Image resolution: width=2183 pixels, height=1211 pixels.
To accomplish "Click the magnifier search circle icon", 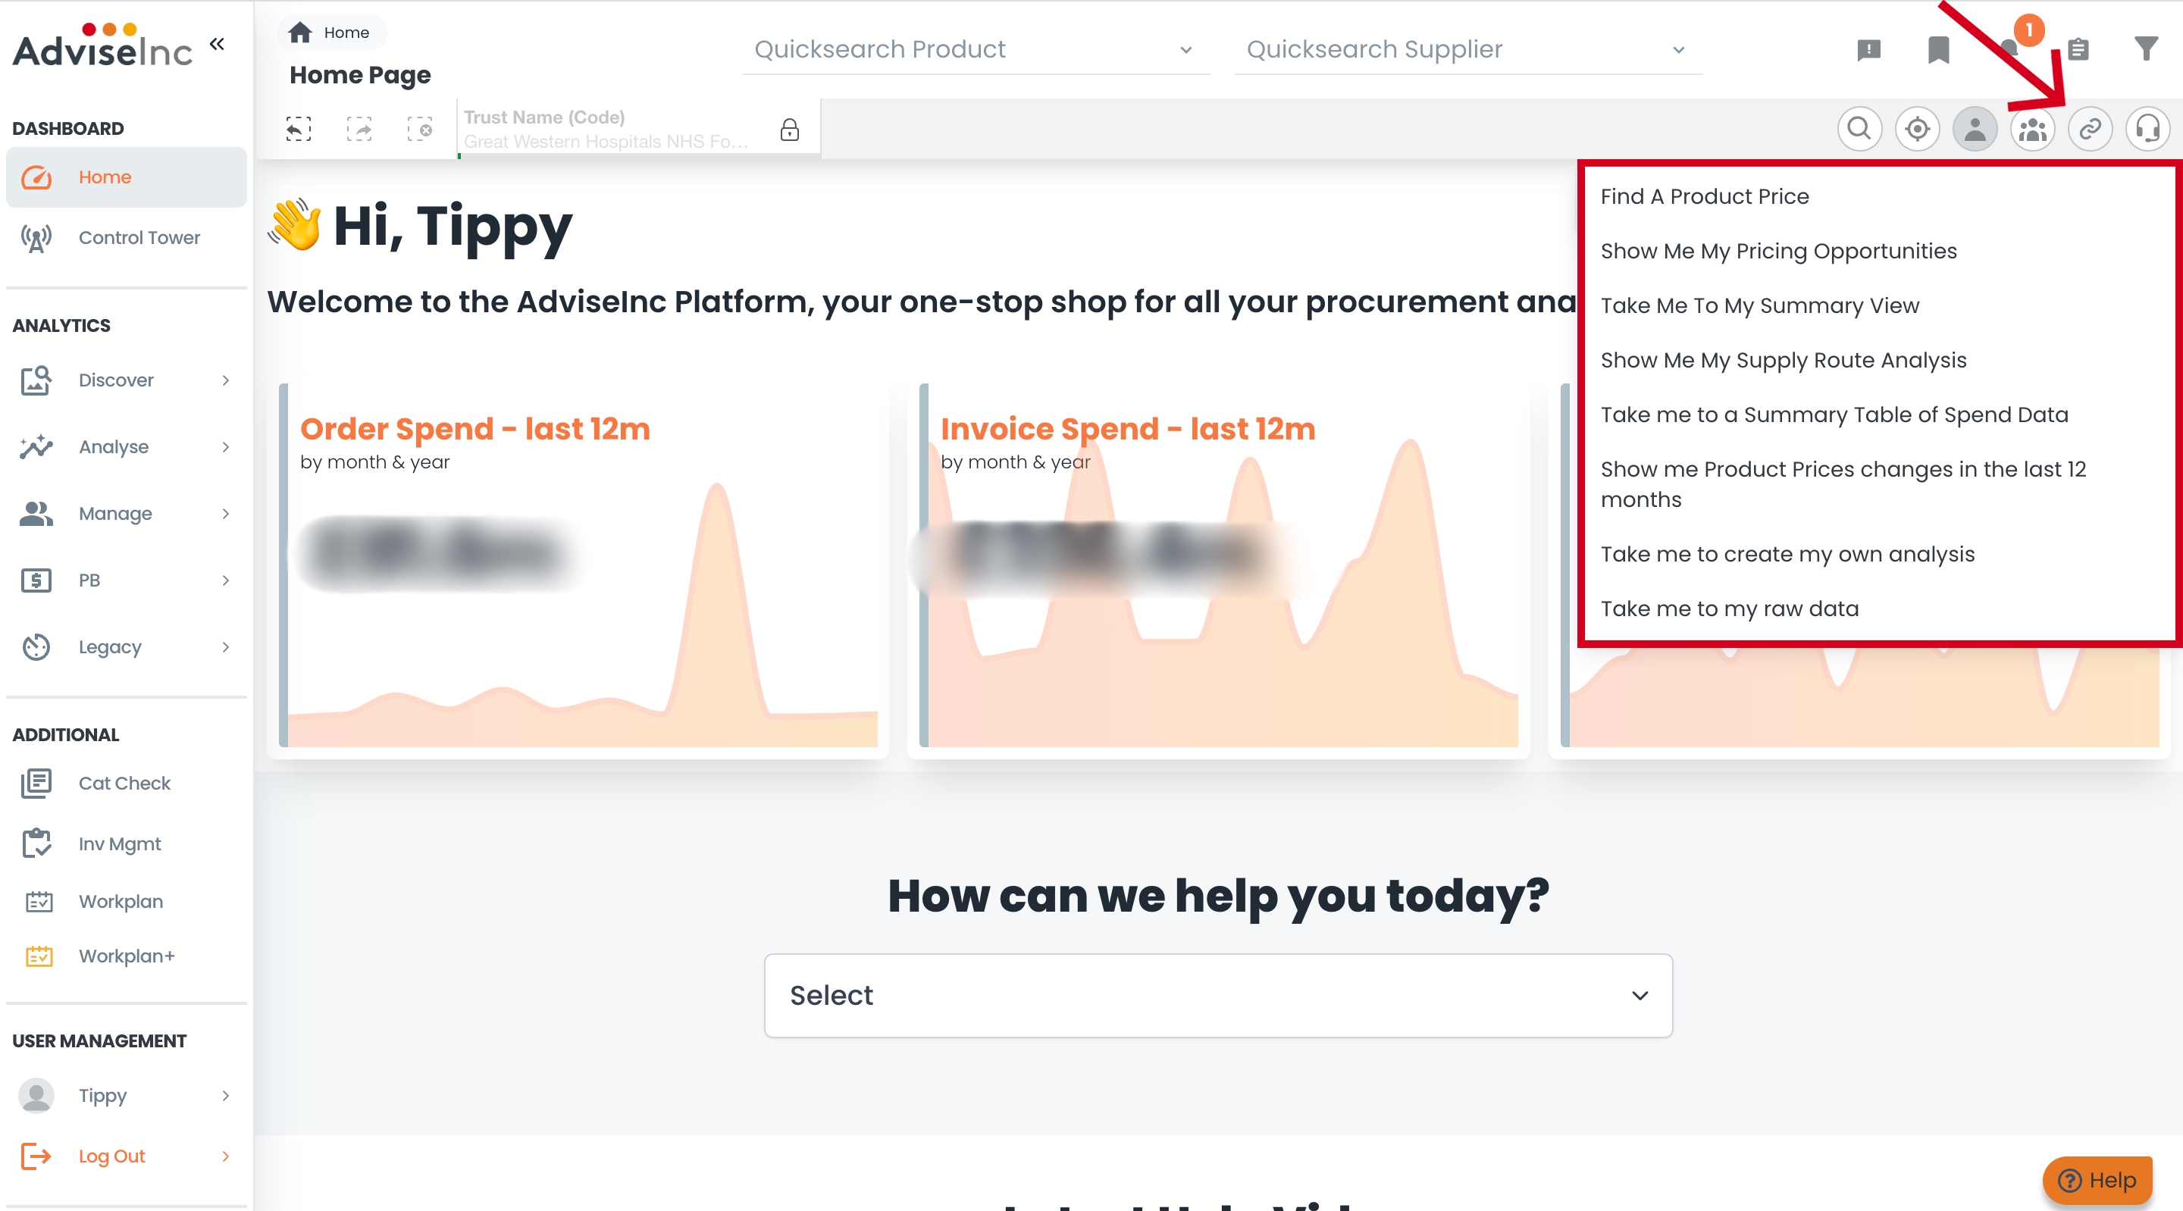I will coord(1859,129).
